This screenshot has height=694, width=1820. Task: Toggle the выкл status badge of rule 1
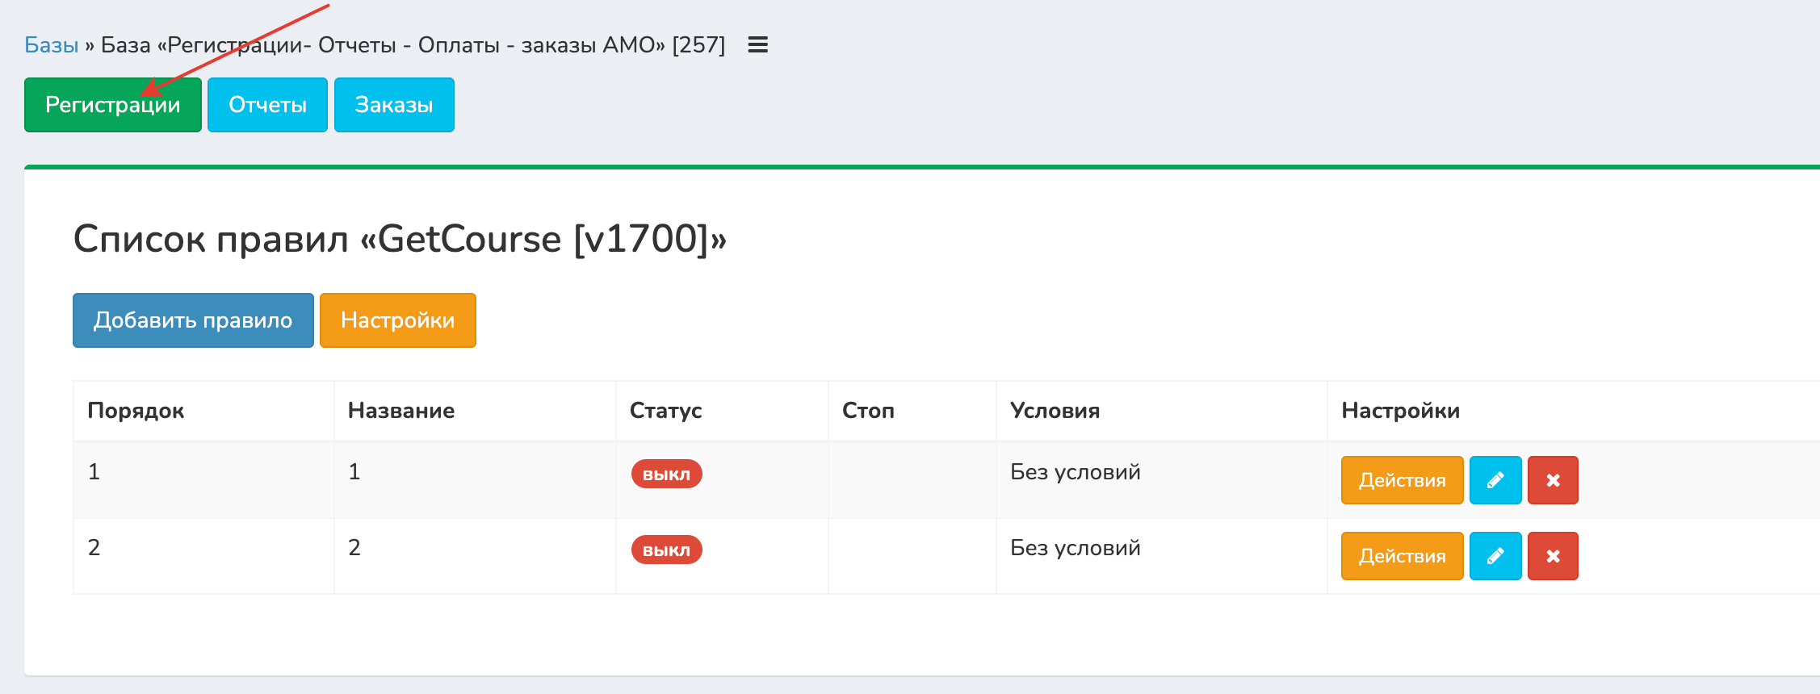pyautogui.click(x=666, y=474)
